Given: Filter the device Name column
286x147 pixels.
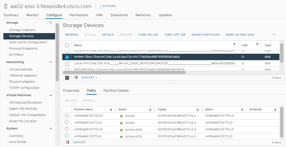Looking at the screenshot, I should 234,44.
